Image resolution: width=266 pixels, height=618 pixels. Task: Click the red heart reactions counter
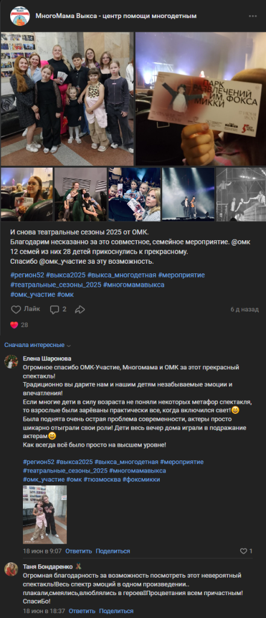(x=19, y=325)
